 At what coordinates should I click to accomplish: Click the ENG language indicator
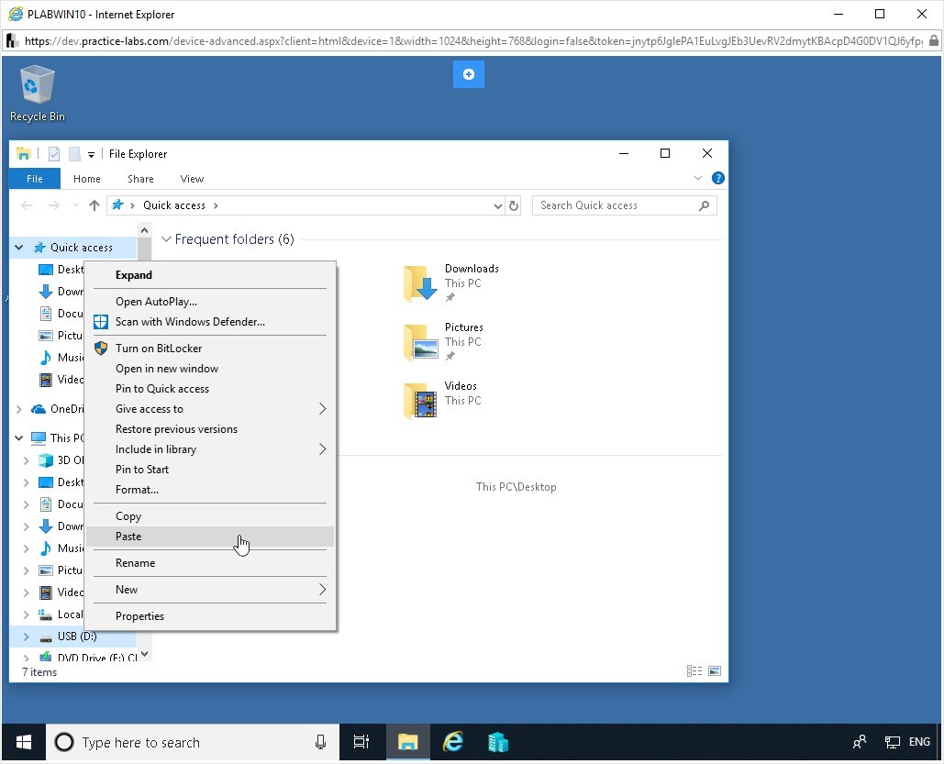pyautogui.click(x=919, y=742)
